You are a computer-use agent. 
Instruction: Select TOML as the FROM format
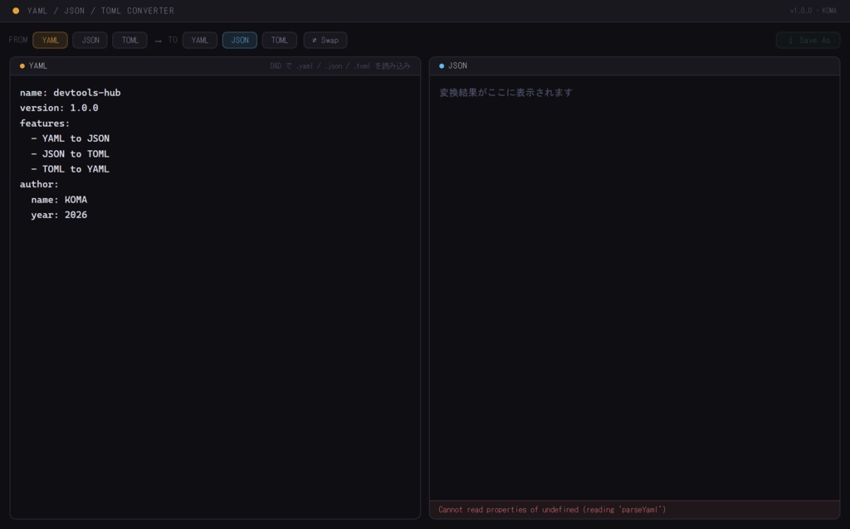(129, 40)
